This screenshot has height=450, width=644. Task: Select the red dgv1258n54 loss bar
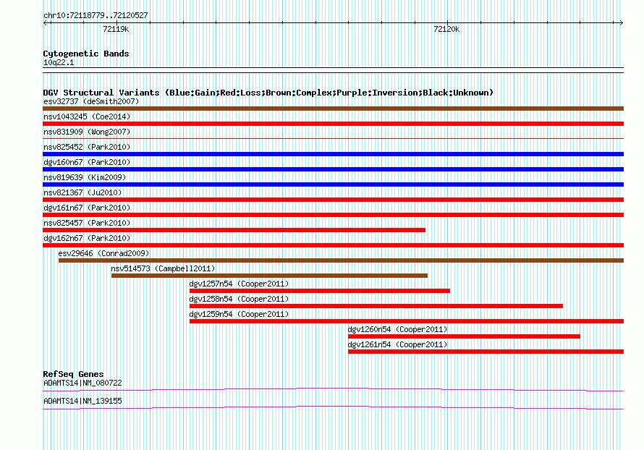(376, 306)
